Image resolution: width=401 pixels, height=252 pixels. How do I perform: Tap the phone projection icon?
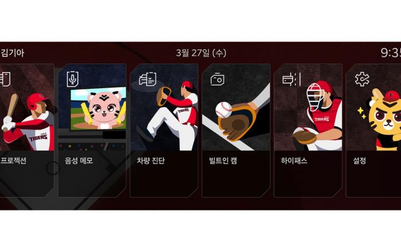5,79
